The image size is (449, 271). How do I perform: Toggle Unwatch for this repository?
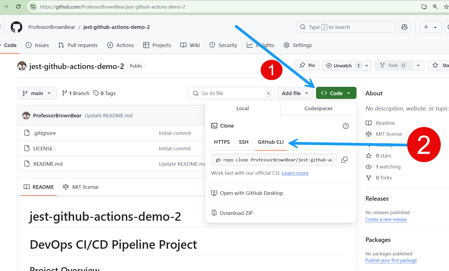[342, 66]
